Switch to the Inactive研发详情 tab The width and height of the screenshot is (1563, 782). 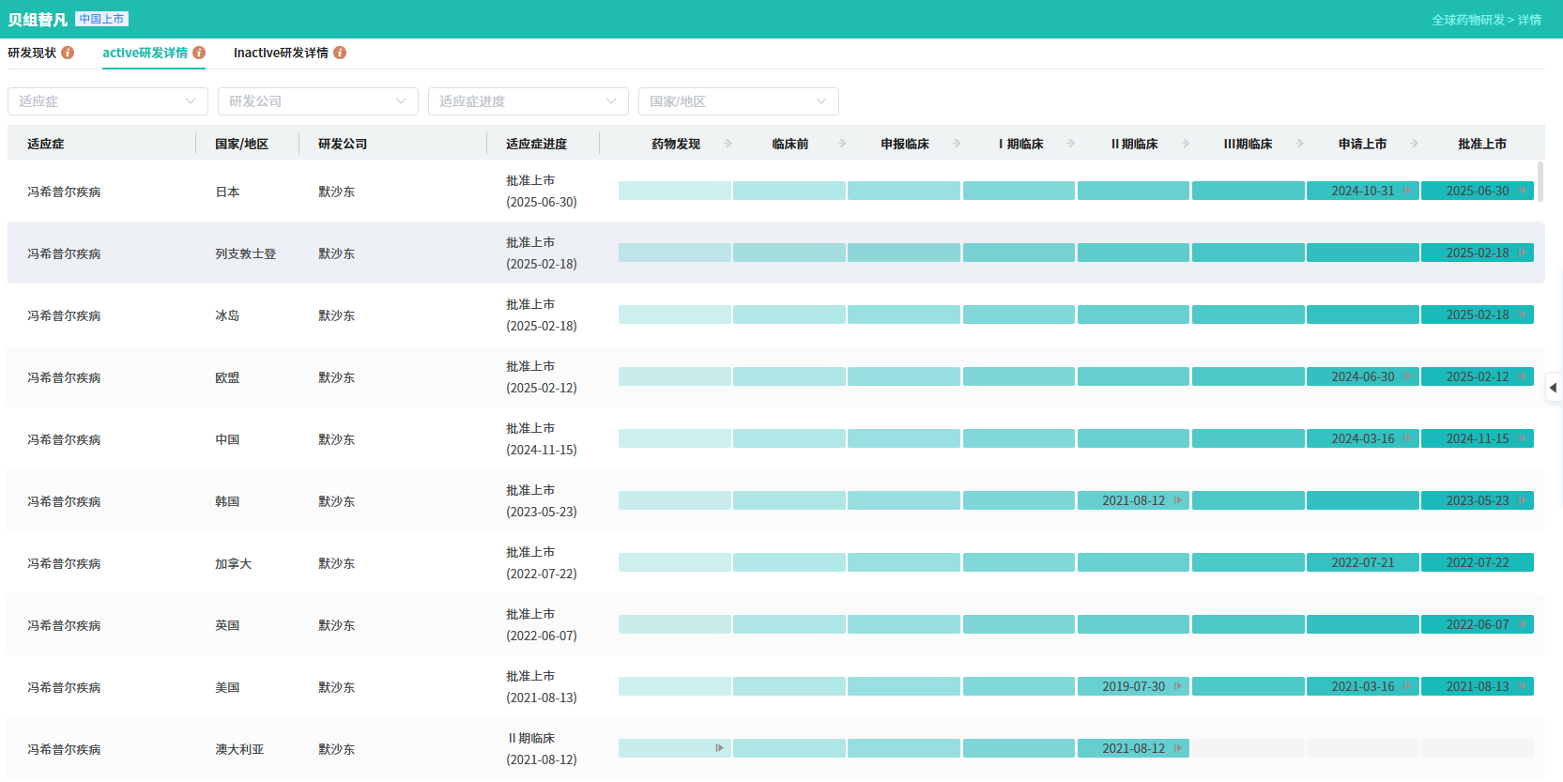tap(281, 53)
